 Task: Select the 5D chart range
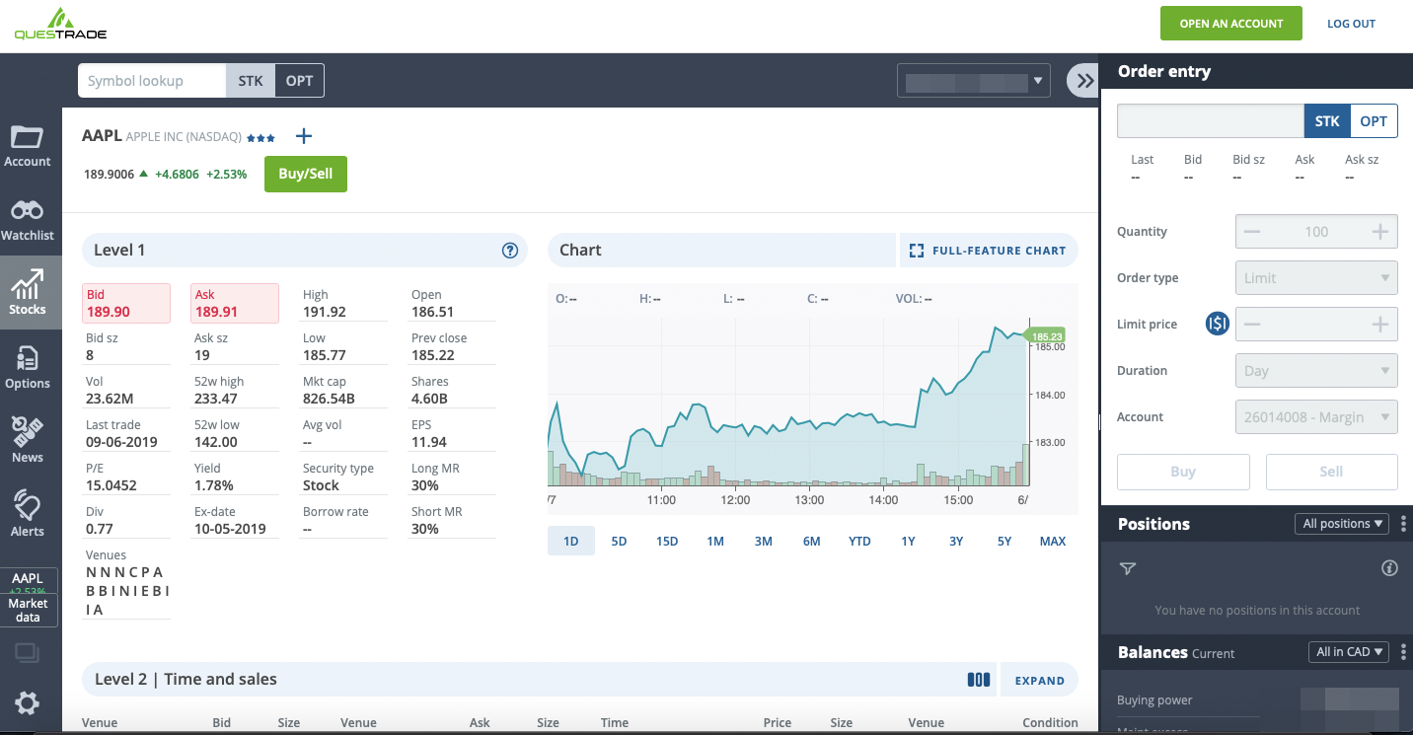pyautogui.click(x=619, y=541)
